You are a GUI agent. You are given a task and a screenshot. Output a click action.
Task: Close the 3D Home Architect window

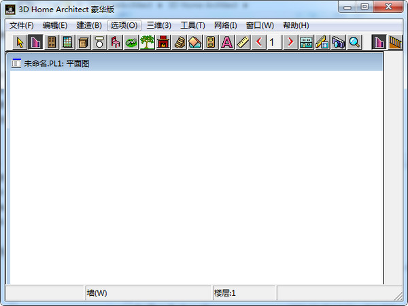click(388, 7)
